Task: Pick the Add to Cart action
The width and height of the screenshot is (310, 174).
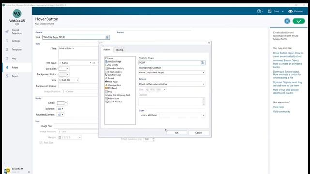Action: tap(112, 99)
